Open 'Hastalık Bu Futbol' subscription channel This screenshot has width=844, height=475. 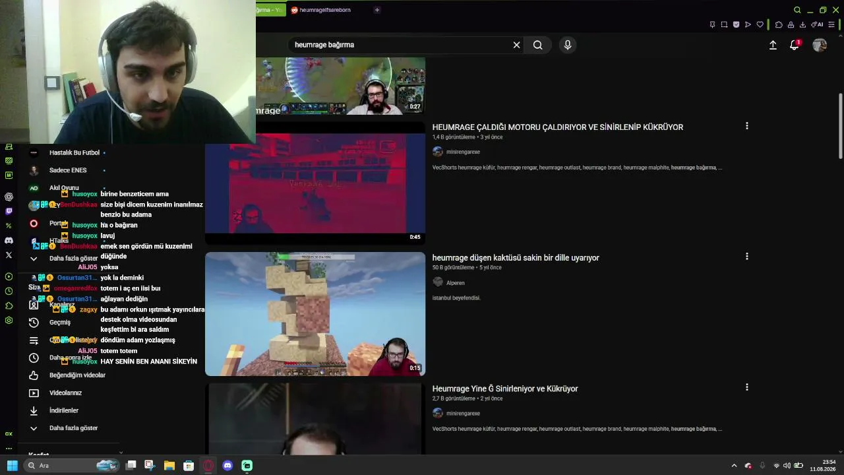click(67, 152)
